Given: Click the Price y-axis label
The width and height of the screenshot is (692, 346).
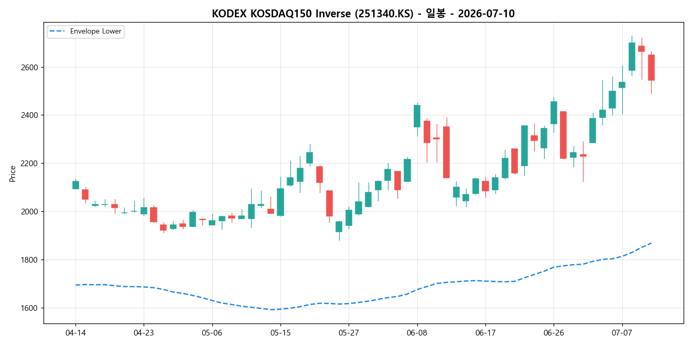Looking at the screenshot, I should tap(13, 173).
